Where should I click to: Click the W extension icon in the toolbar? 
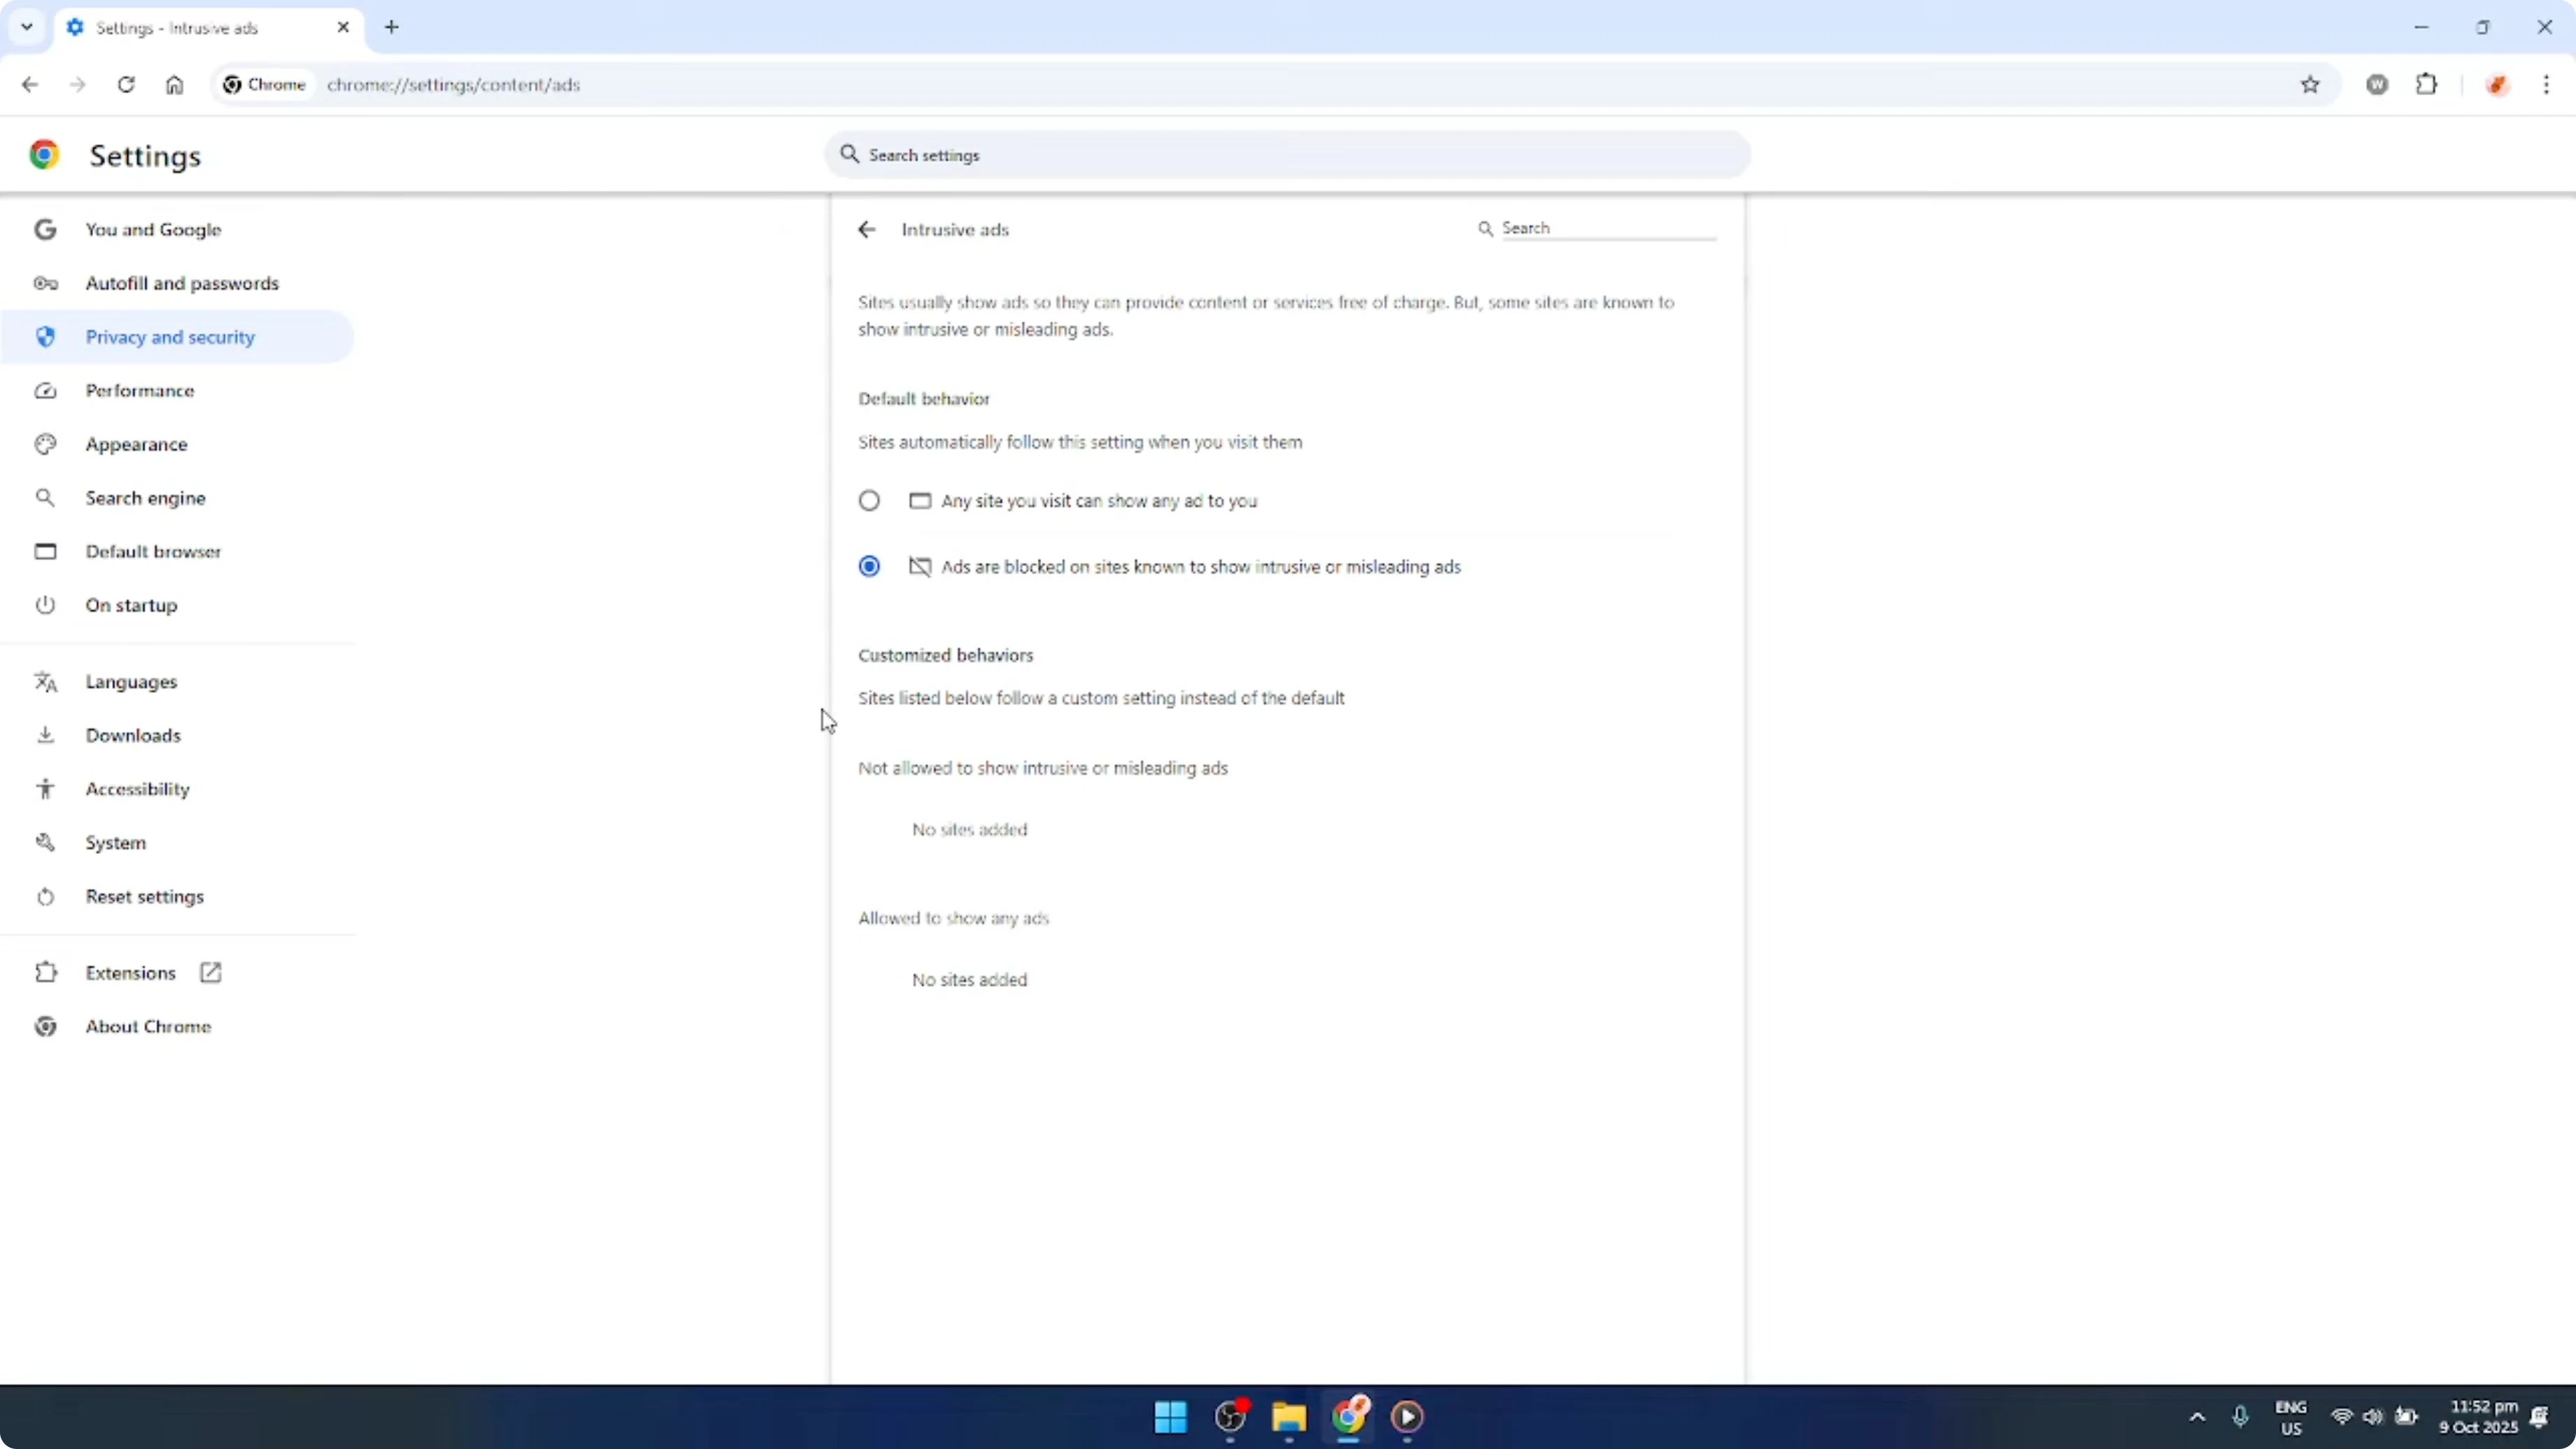click(x=2378, y=84)
